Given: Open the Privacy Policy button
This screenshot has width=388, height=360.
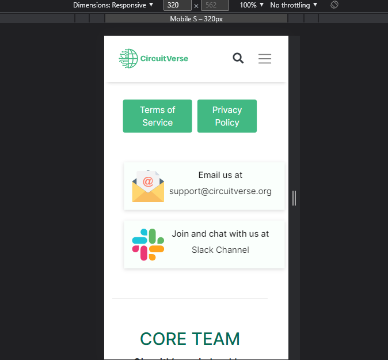Looking at the screenshot, I should point(227,116).
